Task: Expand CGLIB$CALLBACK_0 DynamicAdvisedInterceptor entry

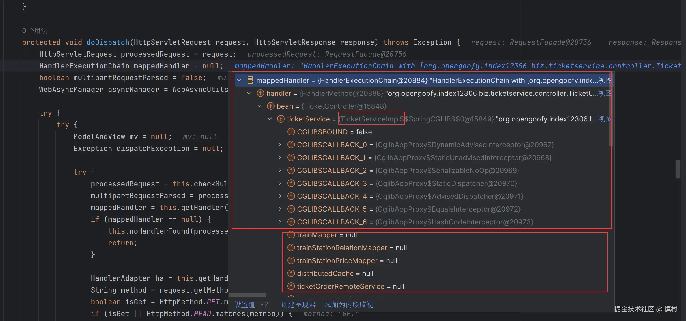Action: 280,145
